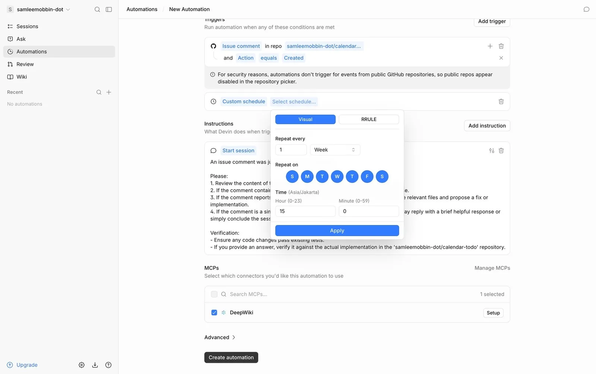Click the clock icon beside Custom schedule
The height and width of the screenshot is (374, 596).
pyautogui.click(x=213, y=102)
